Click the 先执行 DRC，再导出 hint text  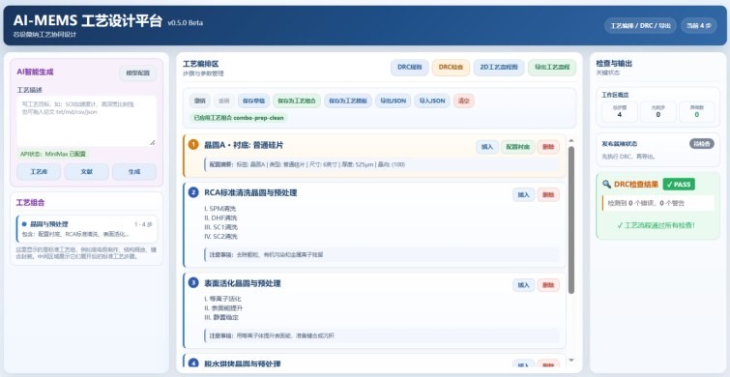pos(628,157)
